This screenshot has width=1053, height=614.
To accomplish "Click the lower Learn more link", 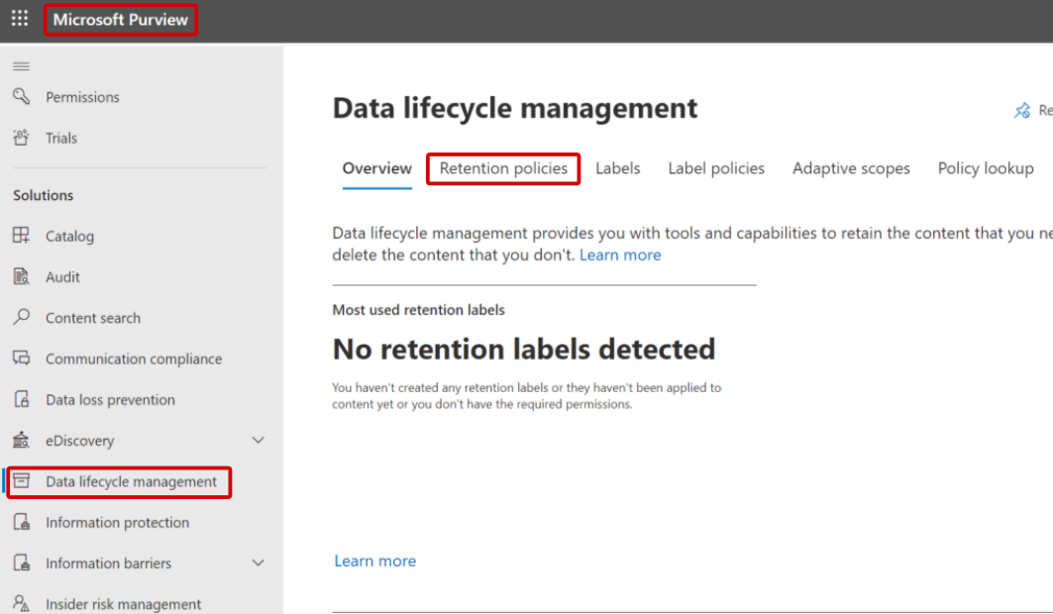I will click(374, 562).
